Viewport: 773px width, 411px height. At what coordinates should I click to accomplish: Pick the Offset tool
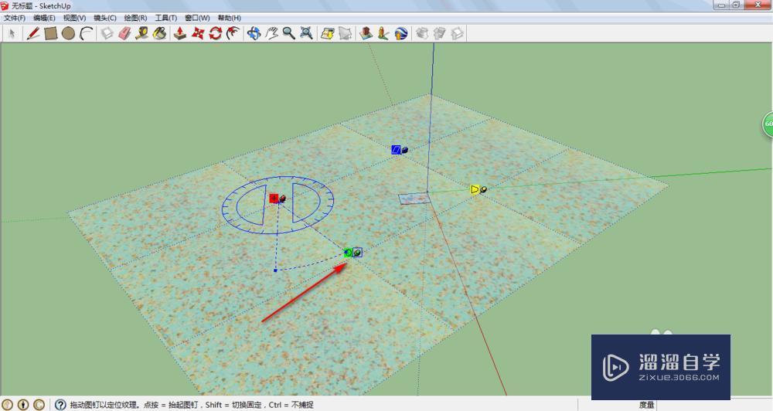coord(233,33)
